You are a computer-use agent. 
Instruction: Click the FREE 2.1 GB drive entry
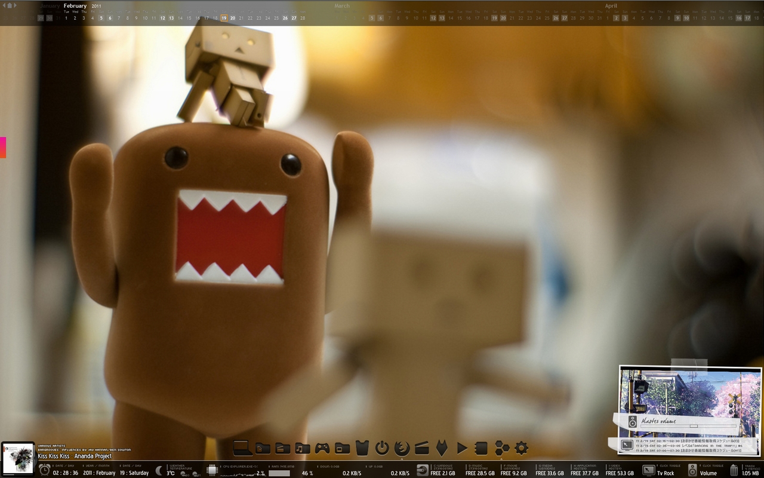pos(443,473)
